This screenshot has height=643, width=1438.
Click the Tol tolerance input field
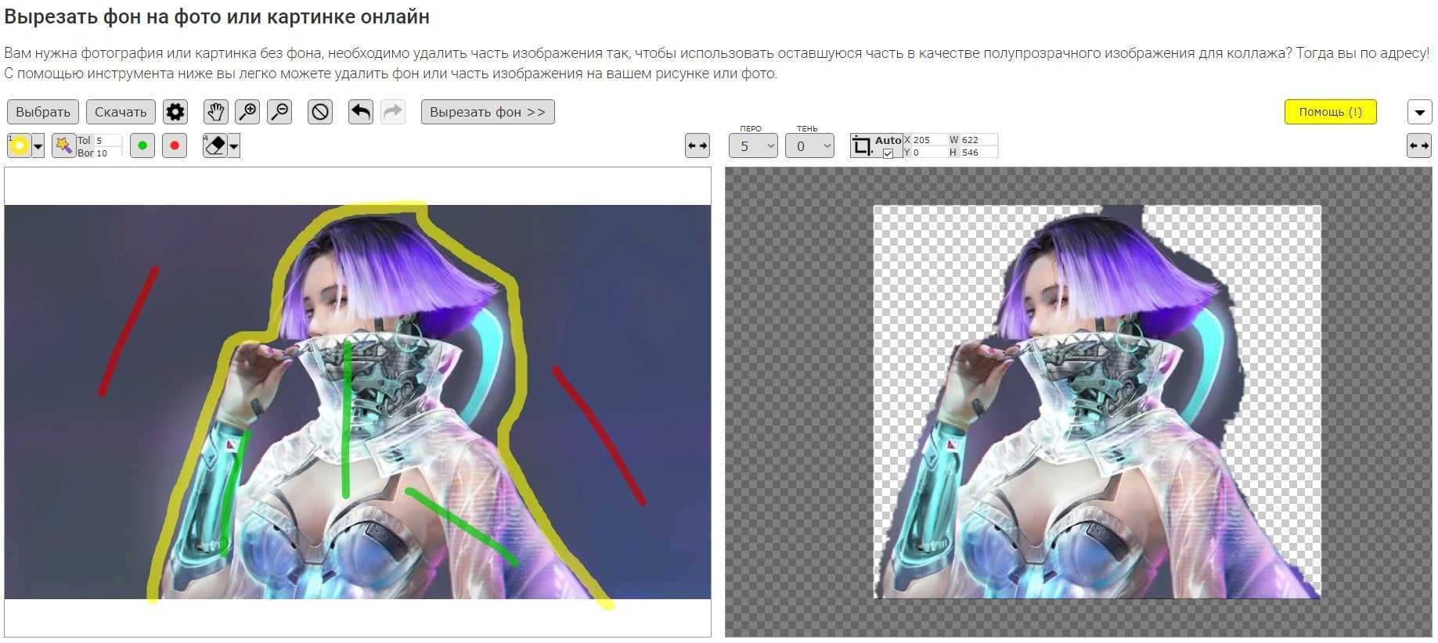(x=108, y=140)
